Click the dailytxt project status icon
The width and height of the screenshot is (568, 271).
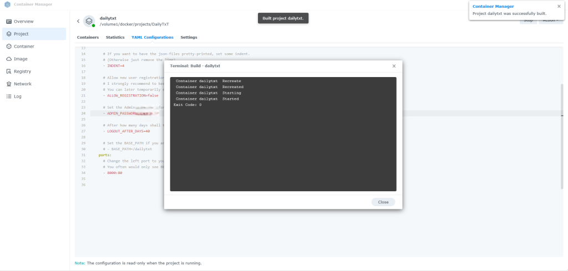pos(89,21)
